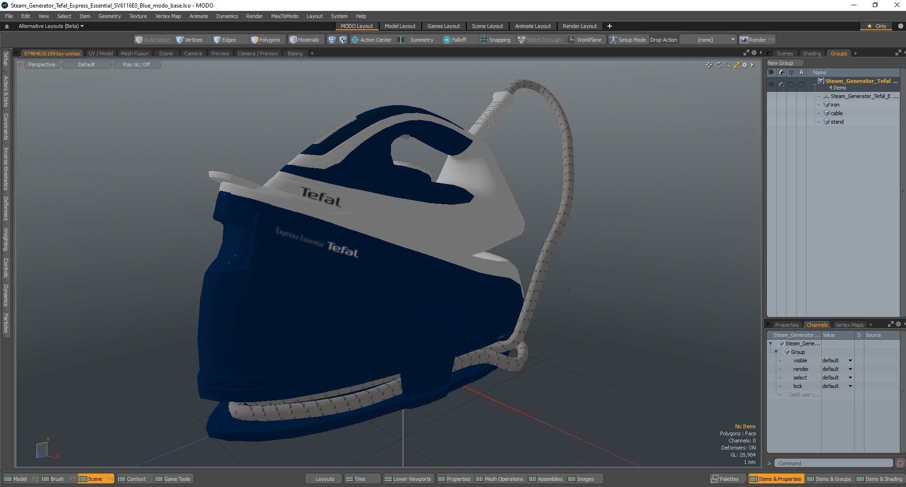The width and height of the screenshot is (906, 487).
Task: Toggle Snapping
Action: point(496,40)
